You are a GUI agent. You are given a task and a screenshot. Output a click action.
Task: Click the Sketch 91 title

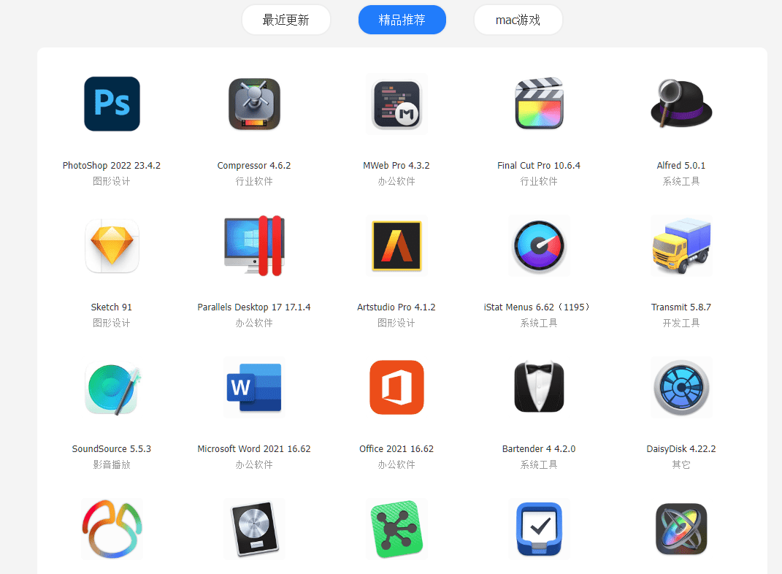point(112,307)
